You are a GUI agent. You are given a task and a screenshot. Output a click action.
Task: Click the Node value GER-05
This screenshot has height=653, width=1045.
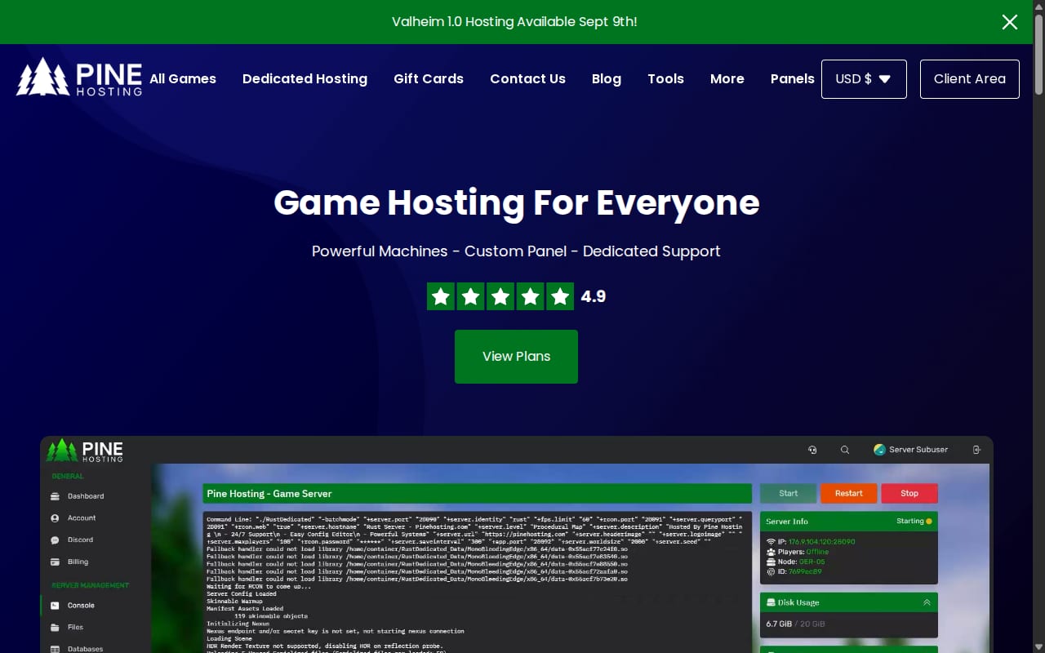click(812, 562)
